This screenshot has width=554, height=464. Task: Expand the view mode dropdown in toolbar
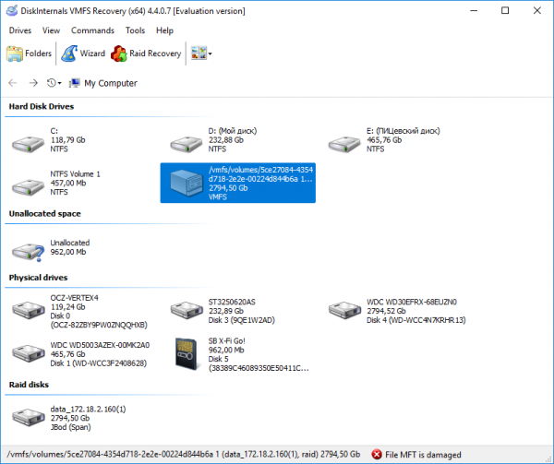211,54
